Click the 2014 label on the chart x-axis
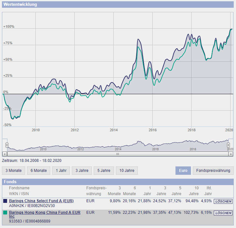The width and height of the screenshot is (236, 228). (114, 130)
